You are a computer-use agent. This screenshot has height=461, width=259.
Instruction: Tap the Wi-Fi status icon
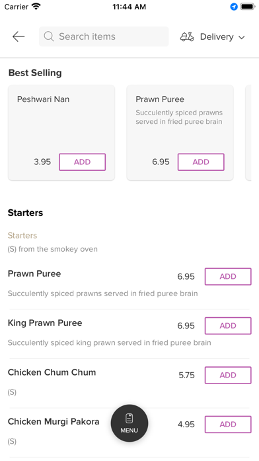click(x=36, y=7)
